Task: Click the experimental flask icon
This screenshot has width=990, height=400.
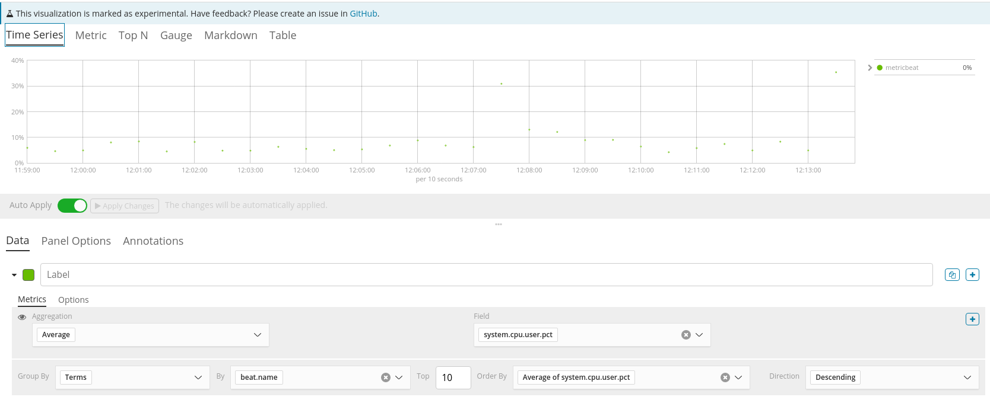Action: point(9,14)
